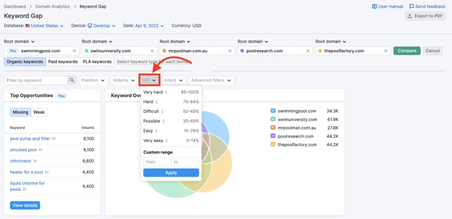Viewport: 452px width, 219px height.
Task: Open the Intent filter dropdown
Action: [x=173, y=80]
